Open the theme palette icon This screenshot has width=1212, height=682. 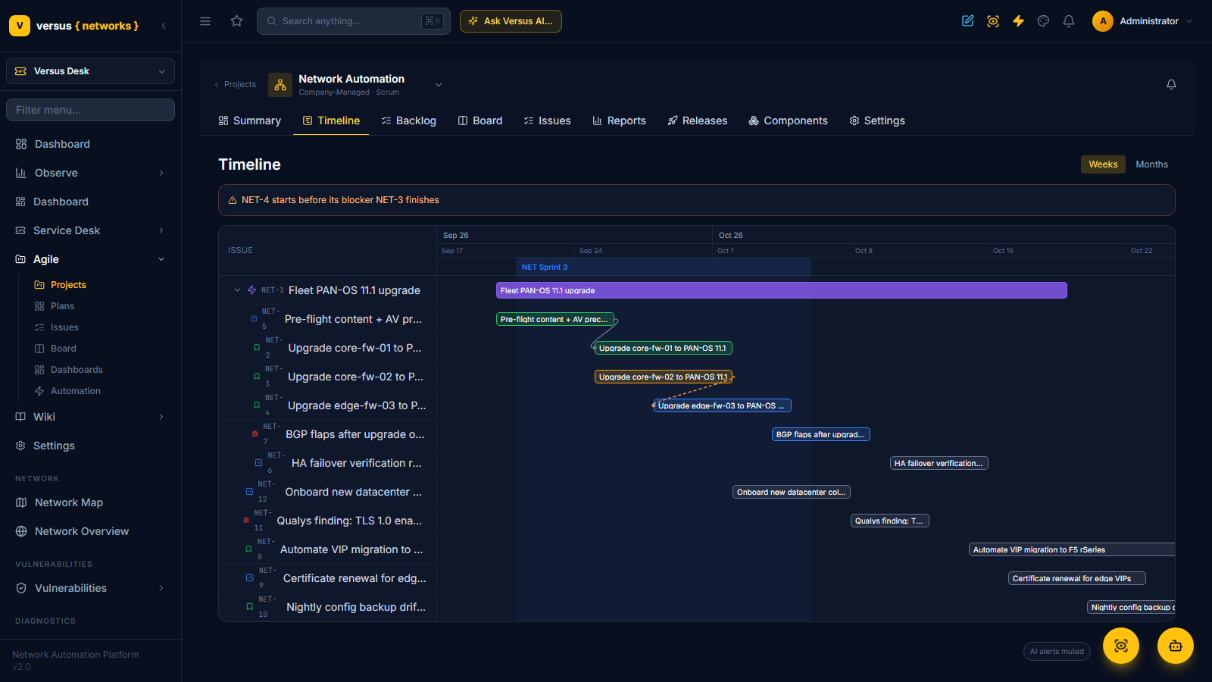click(x=1044, y=21)
